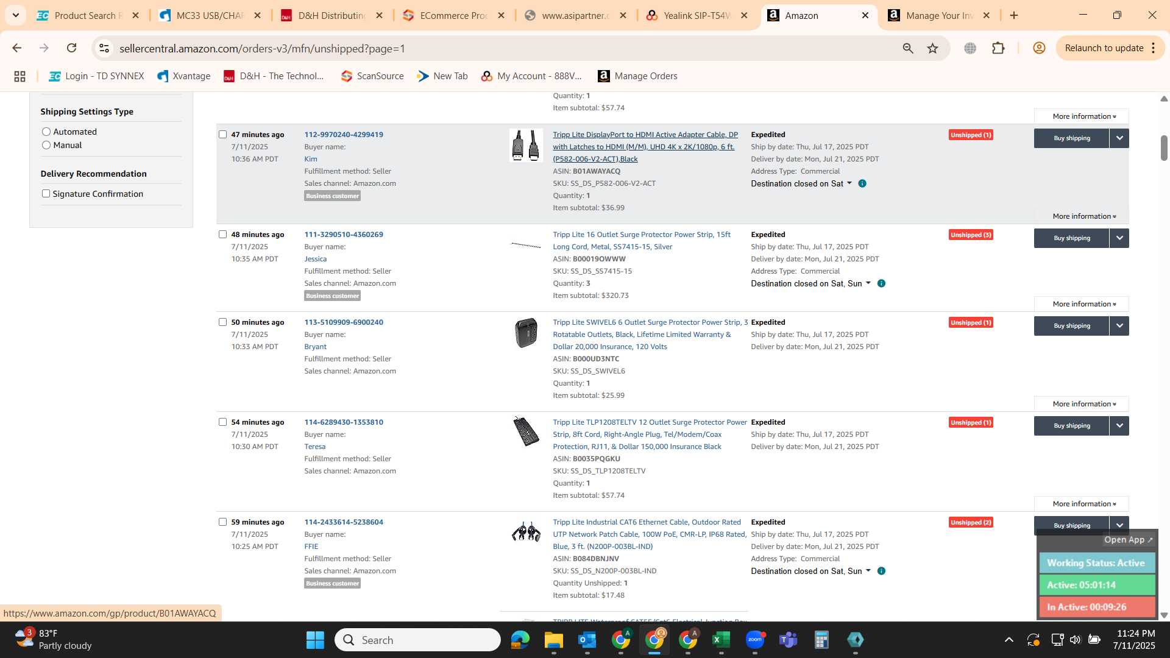Open Calculator from taskbar
The width and height of the screenshot is (1170, 658).
821,640
